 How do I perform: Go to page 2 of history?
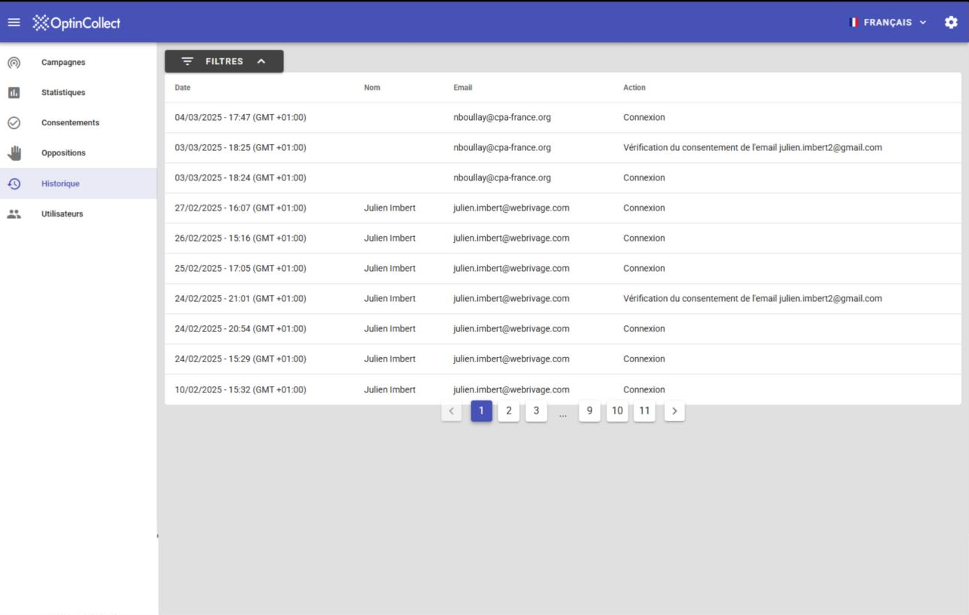click(x=509, y=411)
